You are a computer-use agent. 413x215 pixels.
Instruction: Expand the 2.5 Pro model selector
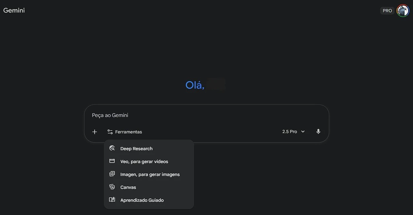(290, 132)
